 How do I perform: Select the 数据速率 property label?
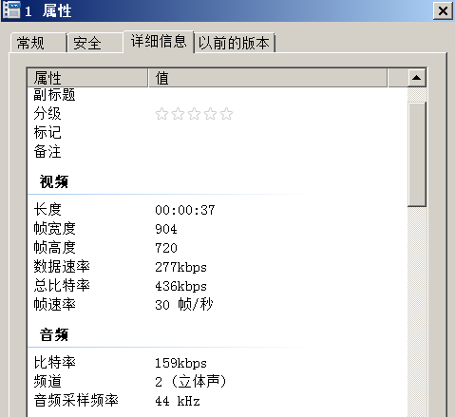tap(62, 266)
